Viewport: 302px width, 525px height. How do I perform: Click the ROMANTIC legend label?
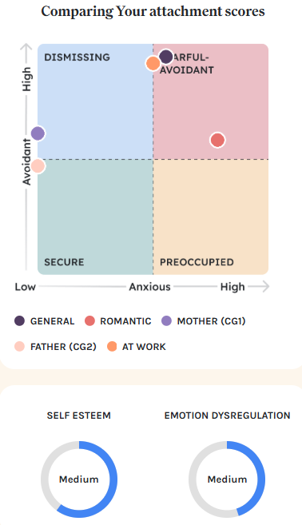(x=125, y=321)
